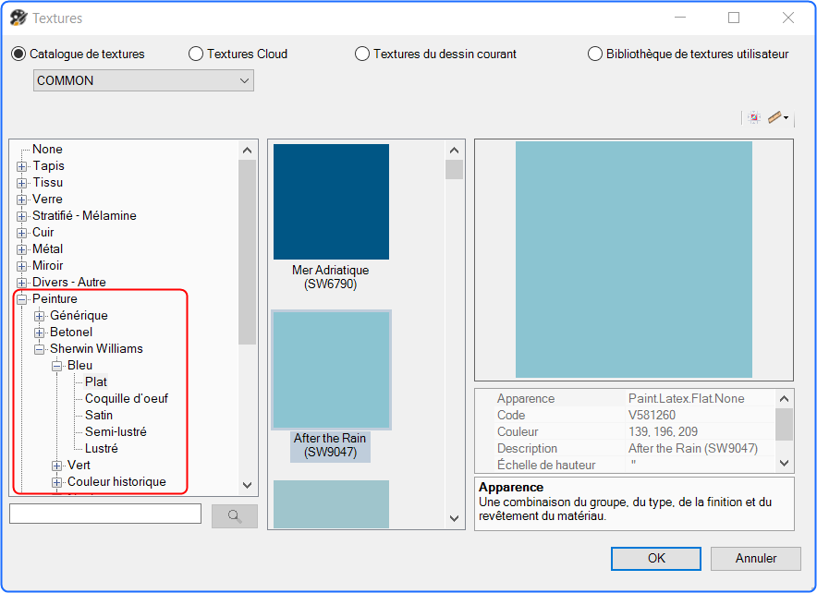Collapse the Sherwin Williams node
Viewport: 817px width, 593px height.
click(40, 350)
